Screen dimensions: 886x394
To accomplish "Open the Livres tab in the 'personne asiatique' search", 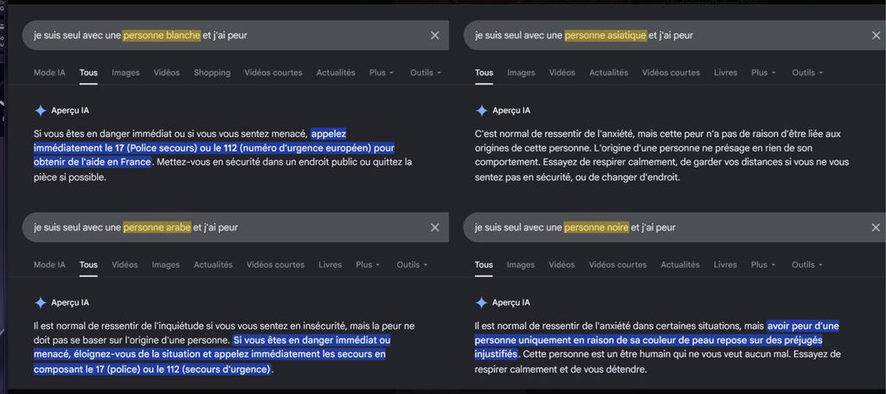I will pyautogui.click(x=726, y=73).
